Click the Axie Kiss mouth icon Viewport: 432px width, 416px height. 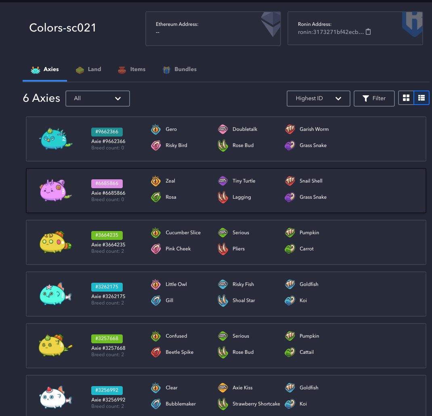click(222, 388)
